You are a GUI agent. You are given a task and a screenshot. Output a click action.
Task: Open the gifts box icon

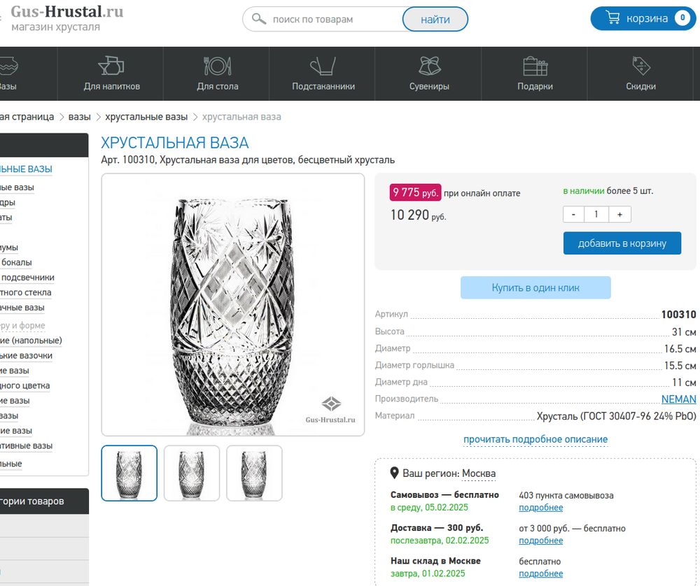pyautogui.click(x=535, y=66)
